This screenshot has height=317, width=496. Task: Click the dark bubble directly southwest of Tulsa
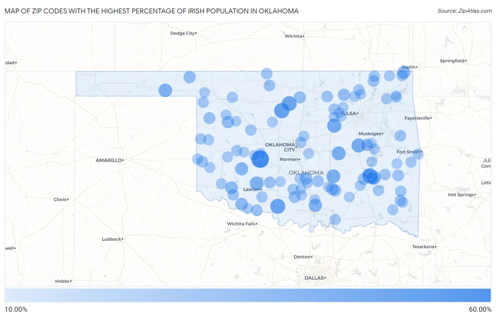coord(334,126)
